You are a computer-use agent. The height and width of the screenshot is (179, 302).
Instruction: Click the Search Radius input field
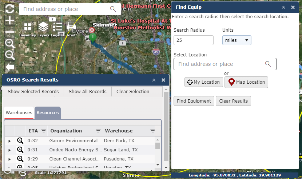point(193,40)
